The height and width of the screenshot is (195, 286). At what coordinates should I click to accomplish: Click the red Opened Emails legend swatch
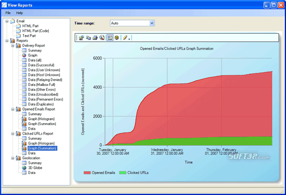87,172
